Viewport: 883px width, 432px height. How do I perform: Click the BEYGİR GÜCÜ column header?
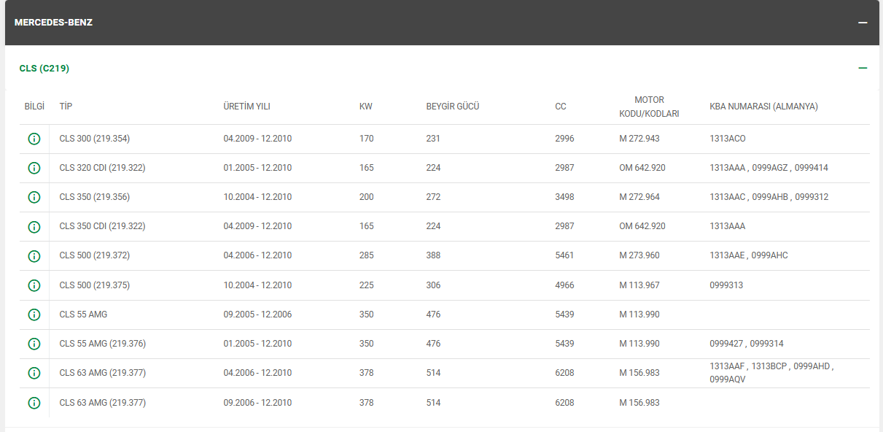pyautogui.click(x=452, y=107)
